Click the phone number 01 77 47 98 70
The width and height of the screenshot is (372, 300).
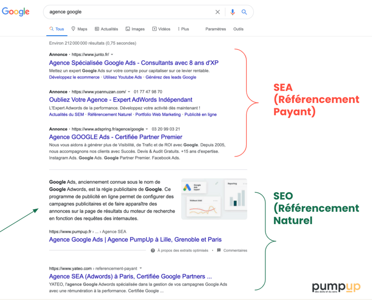[148, 92]
